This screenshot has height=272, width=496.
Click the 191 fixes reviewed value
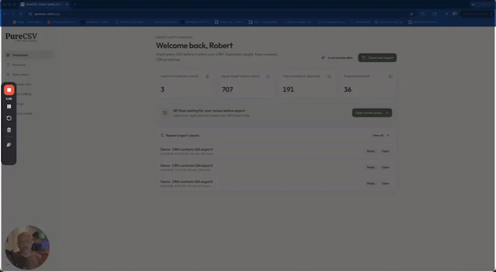(x=288, y=89)
